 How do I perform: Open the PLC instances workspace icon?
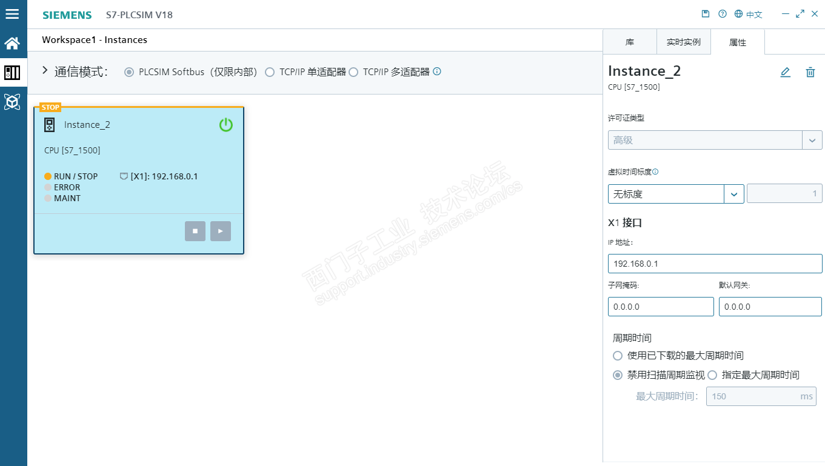(12, 73)
